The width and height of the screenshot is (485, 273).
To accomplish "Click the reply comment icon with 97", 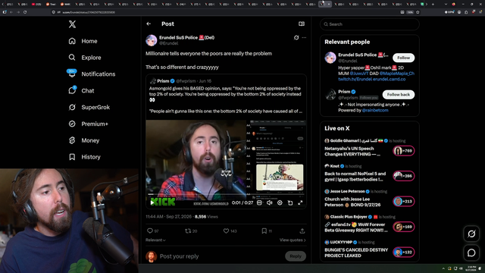I will point(153,231).
